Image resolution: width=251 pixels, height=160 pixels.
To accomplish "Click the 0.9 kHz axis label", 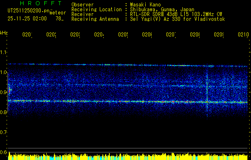I will pos(3,92).
